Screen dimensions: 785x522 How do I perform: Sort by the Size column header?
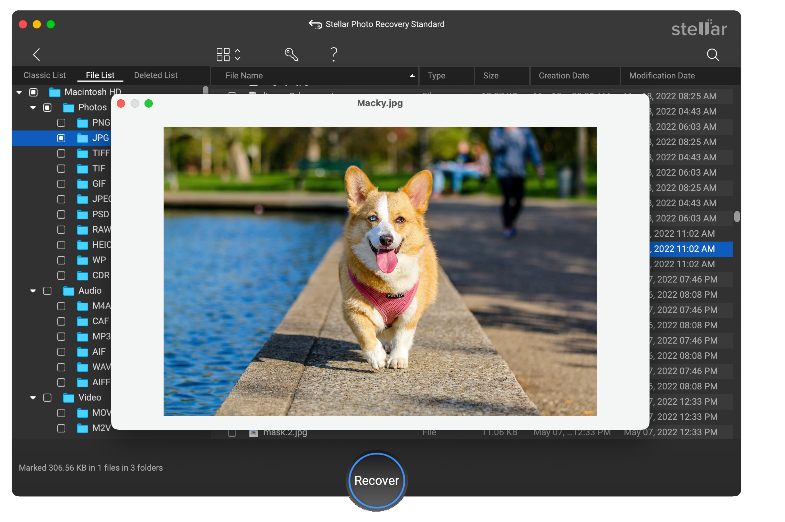coord(502,76)
